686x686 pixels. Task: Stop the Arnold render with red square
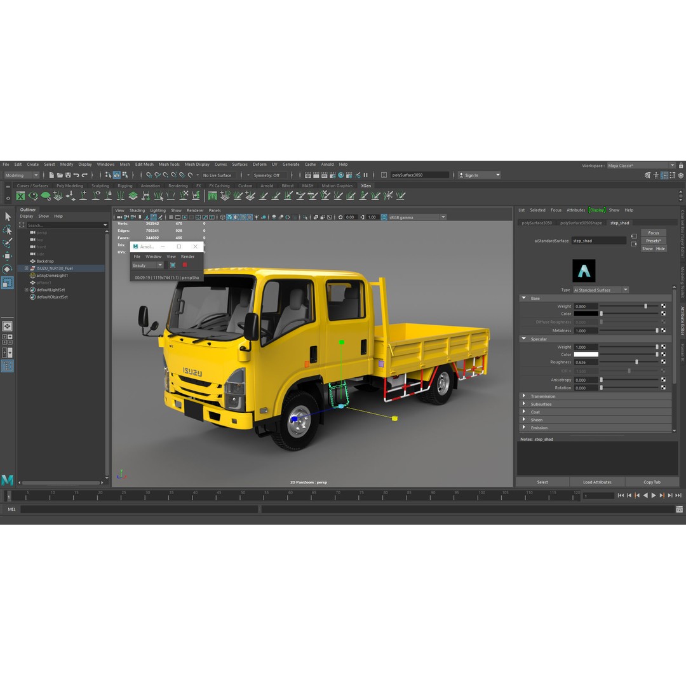(x=185, y=265)
